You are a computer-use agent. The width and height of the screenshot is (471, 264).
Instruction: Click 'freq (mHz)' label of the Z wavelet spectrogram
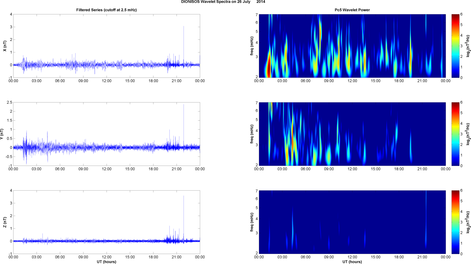click(x=252, y=222)
